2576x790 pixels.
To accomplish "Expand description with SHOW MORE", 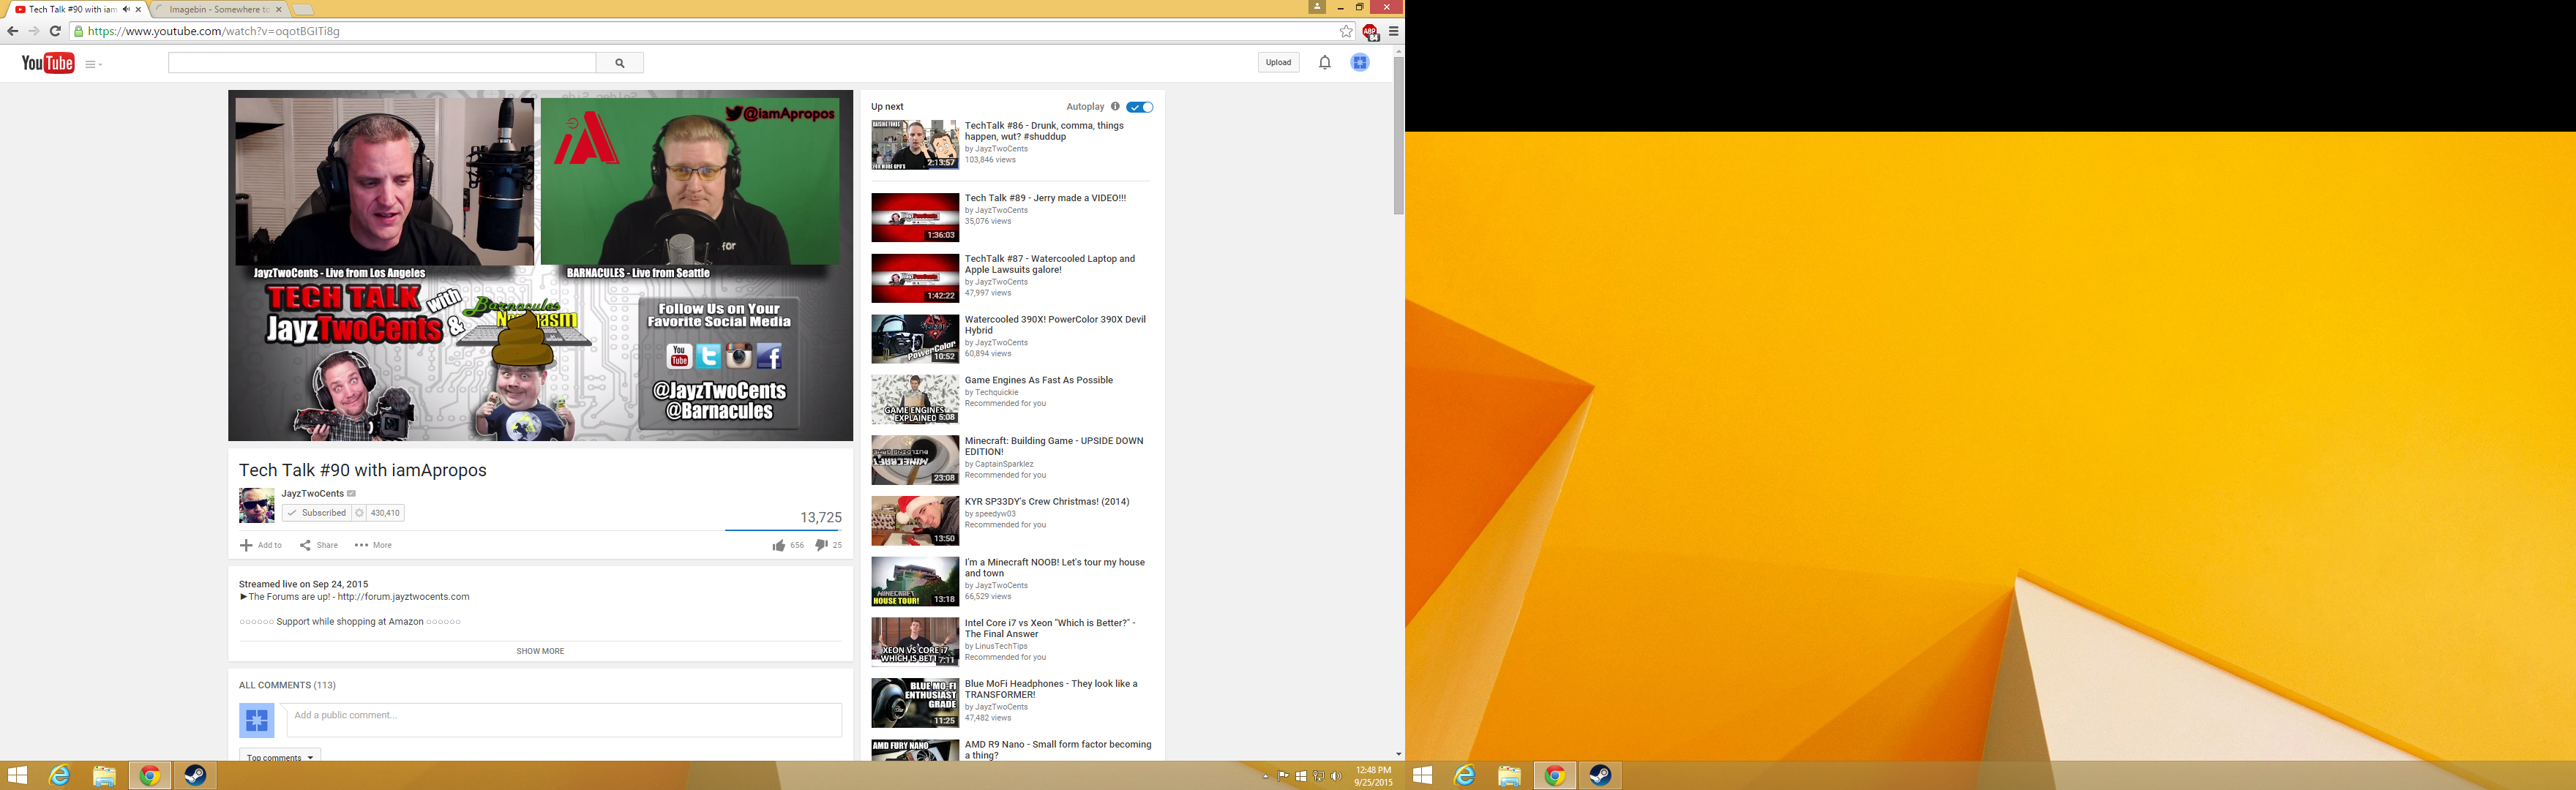I will pyautogui.click(x=540, y=651).
